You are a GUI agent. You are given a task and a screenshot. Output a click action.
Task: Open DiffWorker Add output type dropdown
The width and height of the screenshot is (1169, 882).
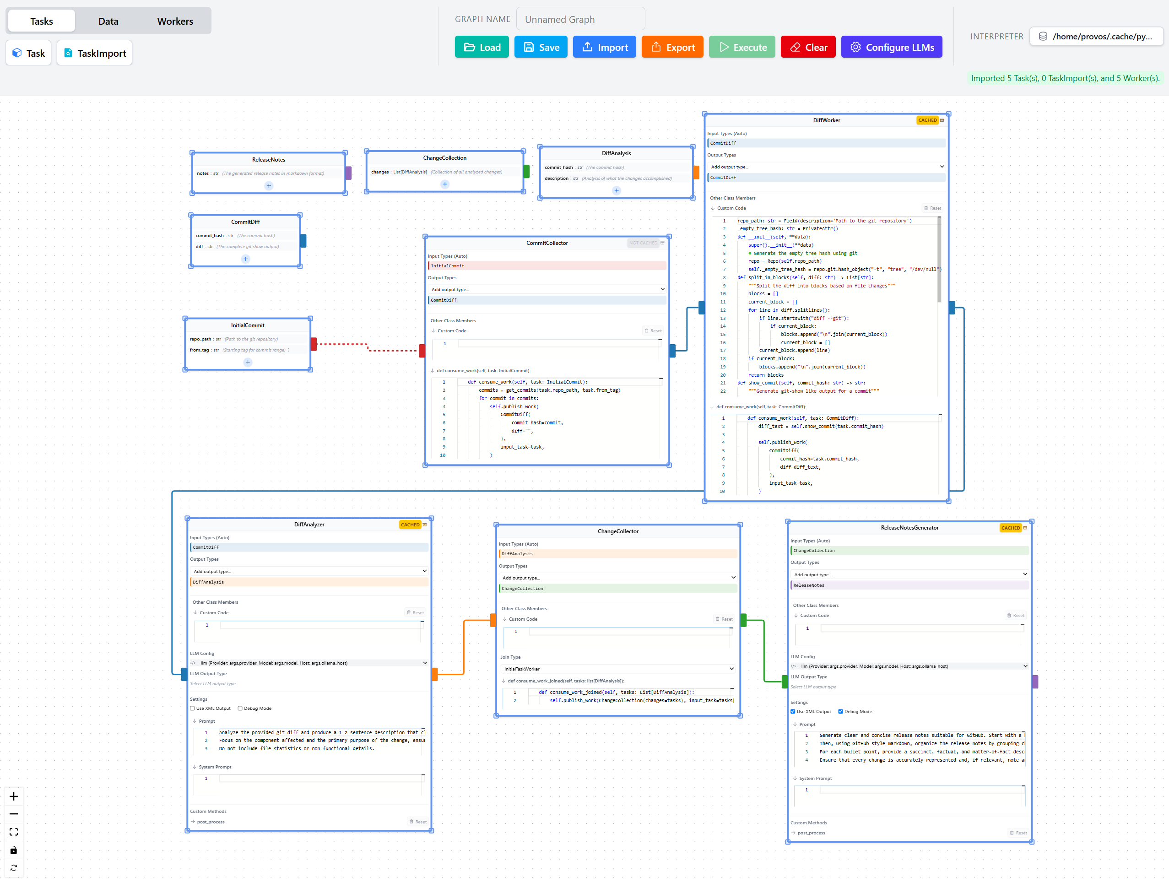click(x=828, y=167)
